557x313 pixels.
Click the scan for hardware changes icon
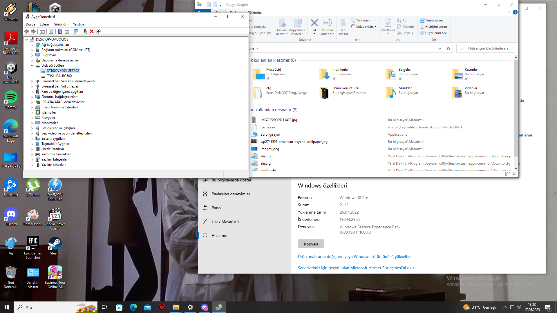(x=76, y=31)
